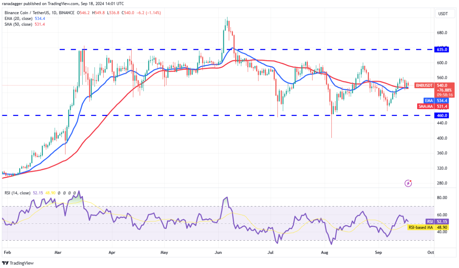Click the 635.0 resistance level label
Viewport: 459px width, 268px height.
441,49
